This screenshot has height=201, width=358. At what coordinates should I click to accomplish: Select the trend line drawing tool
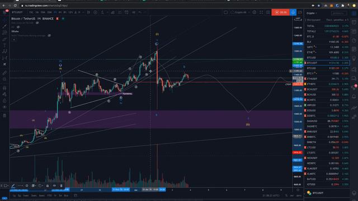(4, 26)
